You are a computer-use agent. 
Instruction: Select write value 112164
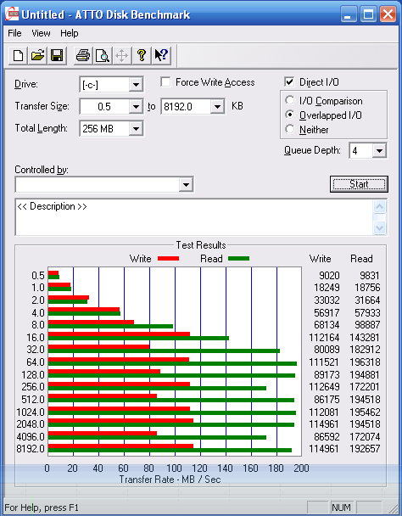[324, 337]
